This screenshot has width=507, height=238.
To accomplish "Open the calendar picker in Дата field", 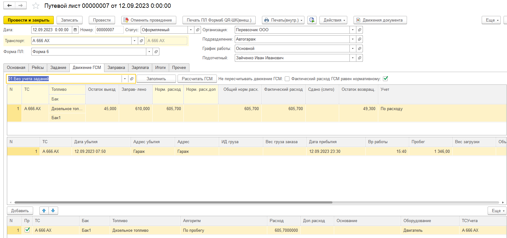I will 75,30.
